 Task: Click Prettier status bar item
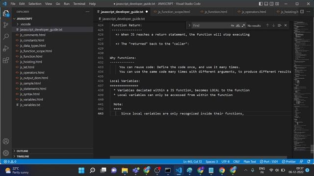coord(288,161)
